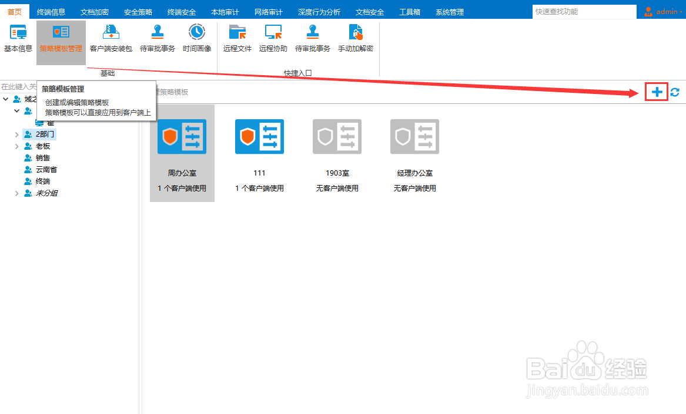Open the admin user dropdown
Viewport: 686px width, 414px height.
point(663,12)
